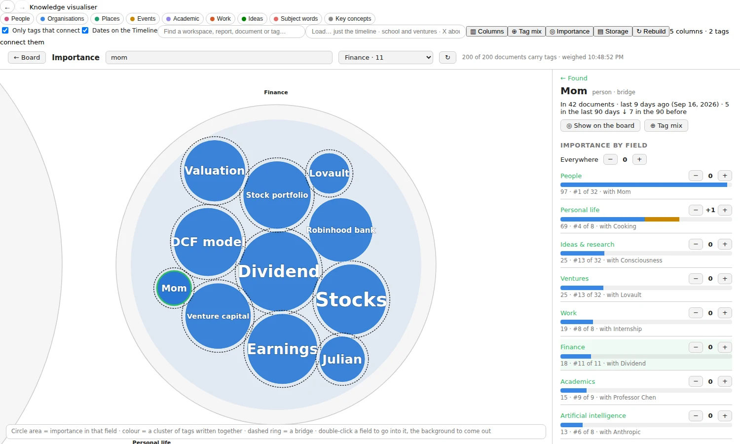
Task: Select the Lovault bubble
Action: pos(329,173)
